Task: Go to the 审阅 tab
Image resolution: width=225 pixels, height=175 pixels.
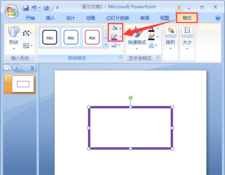Action: pos(145,18)
